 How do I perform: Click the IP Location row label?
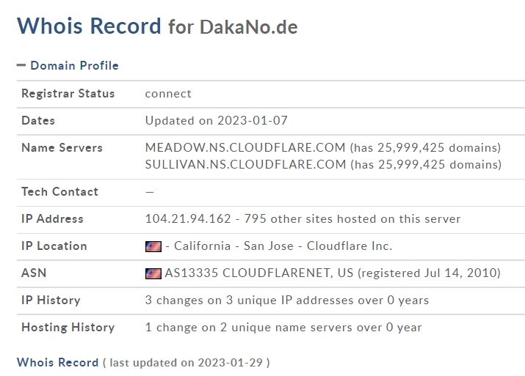click(x=54, y=246)
